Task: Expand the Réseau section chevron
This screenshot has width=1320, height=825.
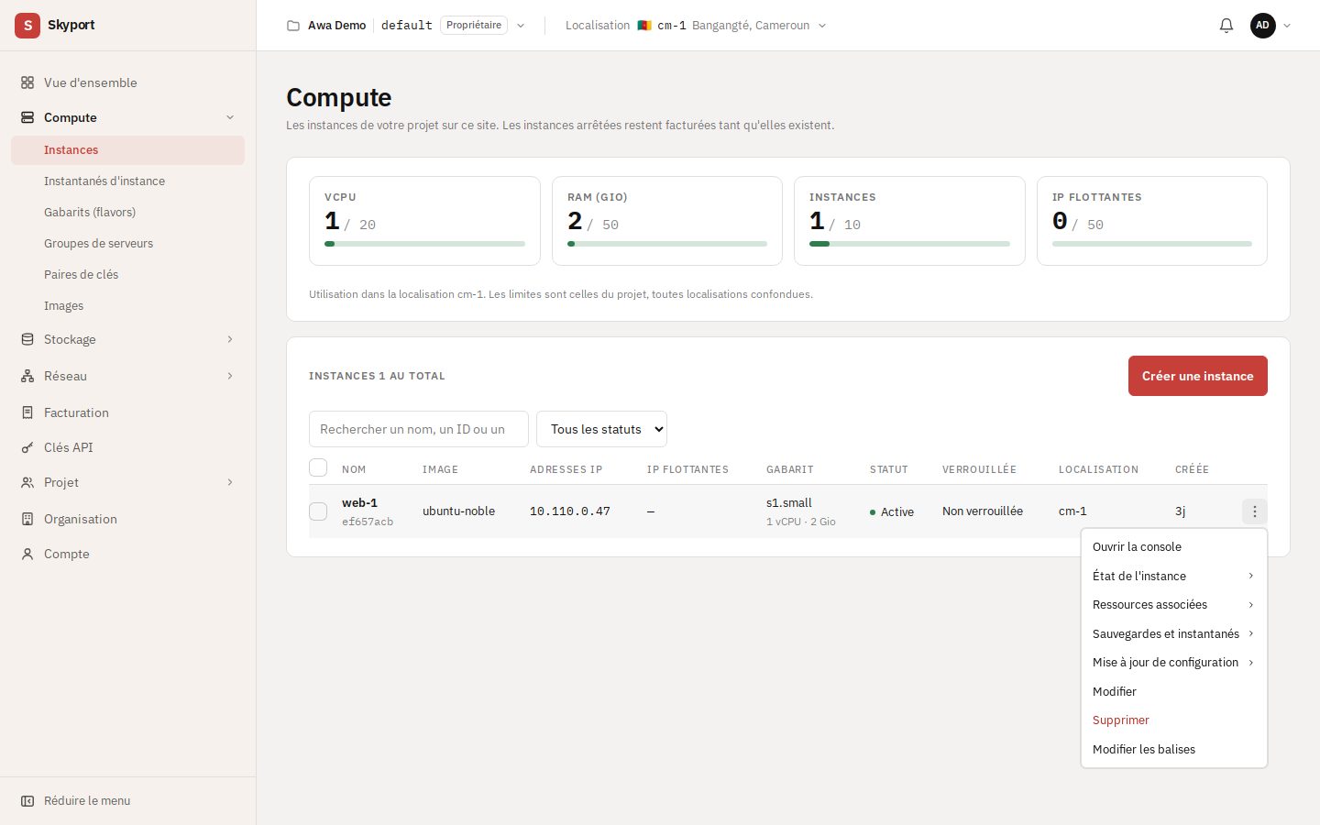Action: tap(230, 376)
